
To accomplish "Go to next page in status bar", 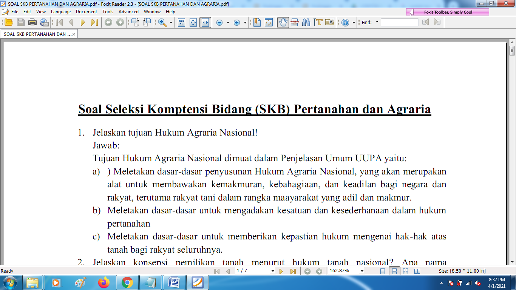I will coord(281,271).
